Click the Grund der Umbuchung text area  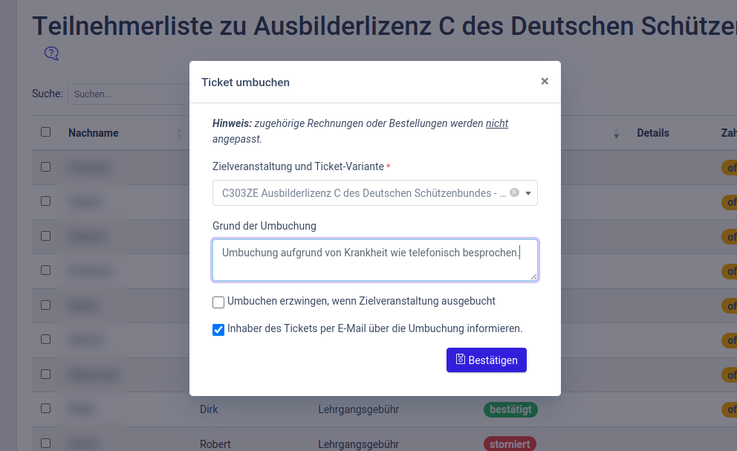click(x=374, y=260)
